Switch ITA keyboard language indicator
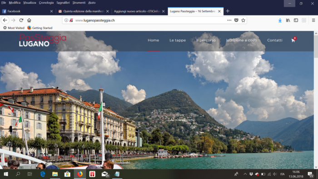This screenshot has width=318, height=179. tap(282, 174)
